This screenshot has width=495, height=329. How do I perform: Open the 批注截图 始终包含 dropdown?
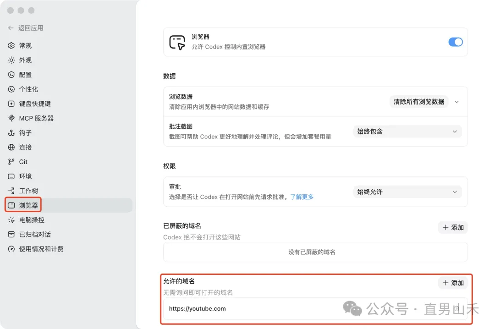(407, 132)
